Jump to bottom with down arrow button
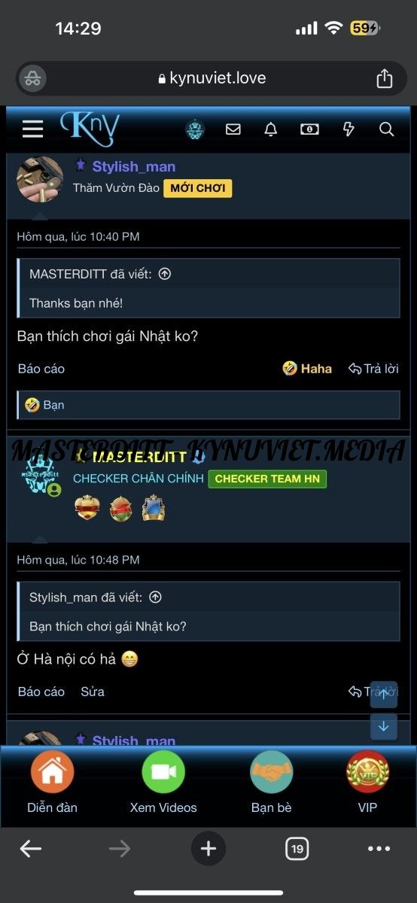Image resolution: width=417 pixels, height=903 pixels. (384, 726)
